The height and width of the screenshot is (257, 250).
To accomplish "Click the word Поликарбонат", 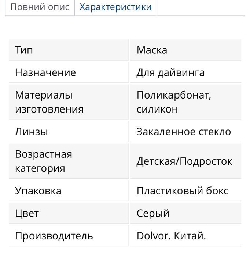I will 173,95.
